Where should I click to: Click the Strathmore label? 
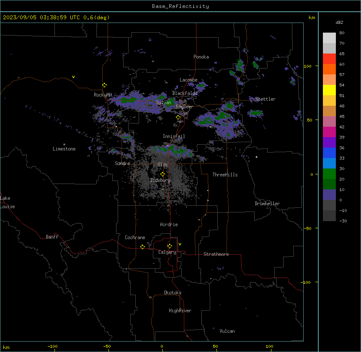216,254
